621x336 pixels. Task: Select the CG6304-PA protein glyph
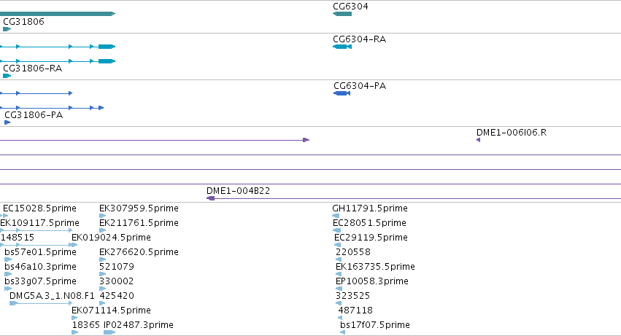(342, 93)
